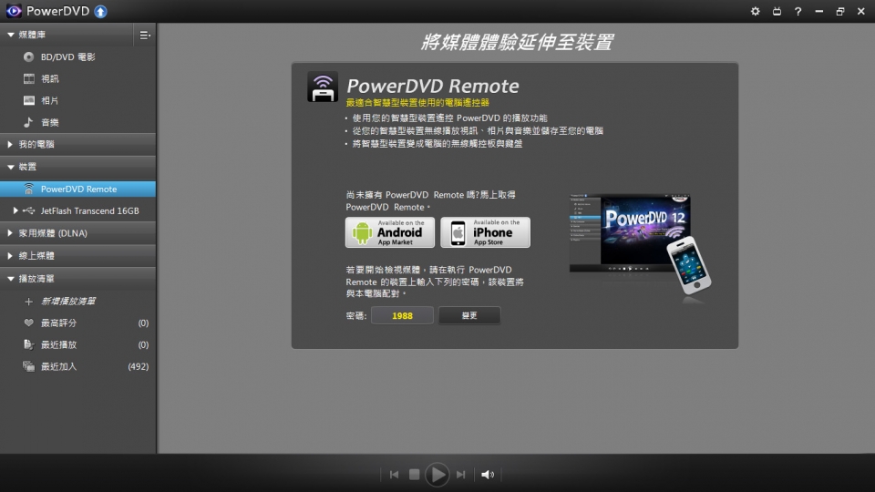Start playback with play button
875x492 pixels.
coord(437,475)
